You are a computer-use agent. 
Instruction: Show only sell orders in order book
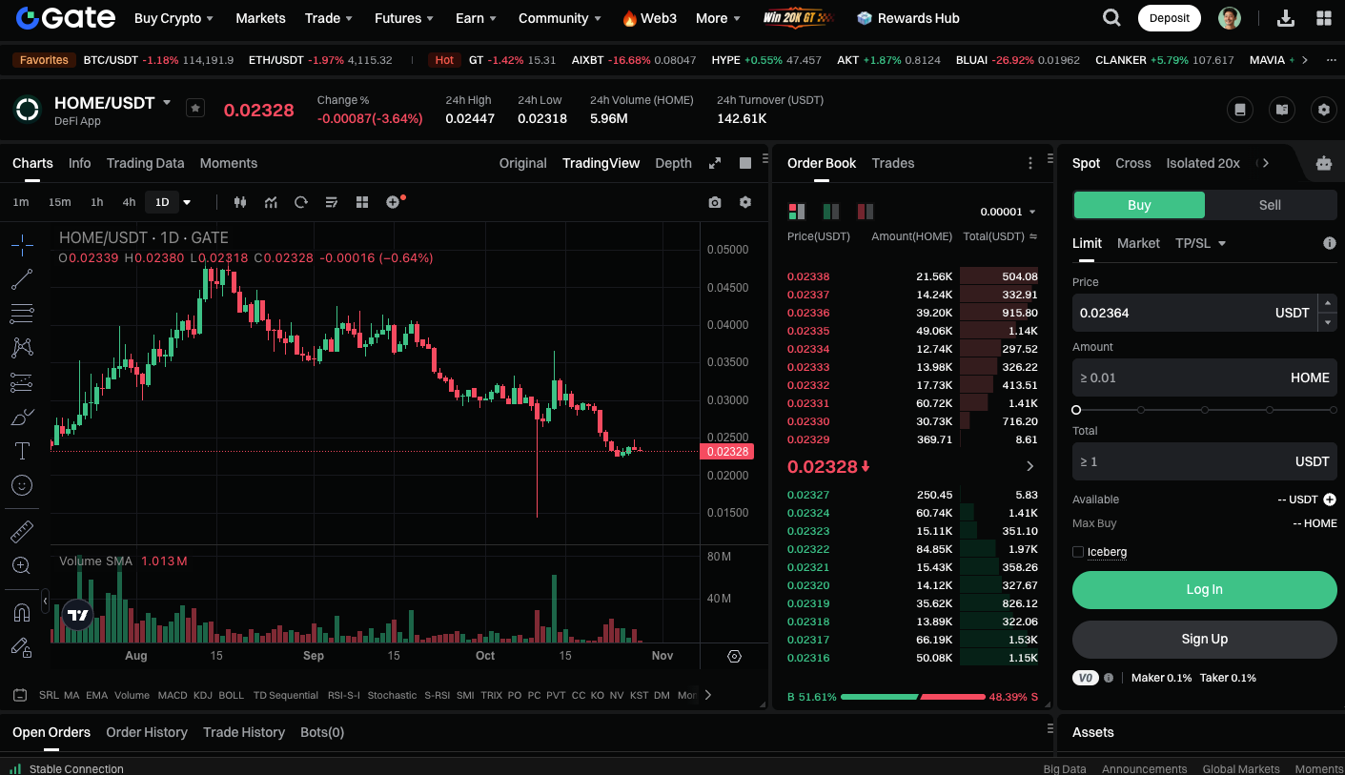click(866, 212)
